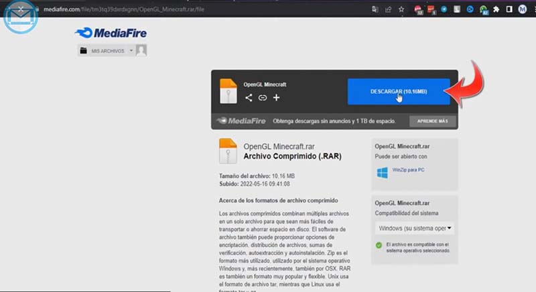Viewport: 536px width, 292px height.
Task: Click the browser menu icon at far right edge
Action: click(534, 9)
